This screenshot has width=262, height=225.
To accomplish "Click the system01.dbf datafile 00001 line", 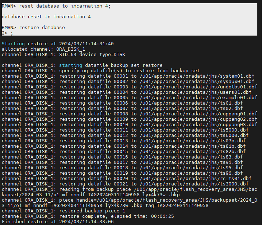I will pos(128,76).
